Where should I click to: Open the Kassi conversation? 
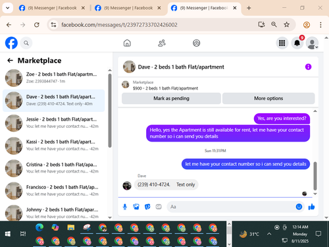[53, 146]
